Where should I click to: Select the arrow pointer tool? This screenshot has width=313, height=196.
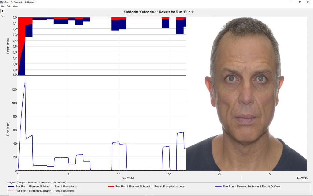pos(2,11)
